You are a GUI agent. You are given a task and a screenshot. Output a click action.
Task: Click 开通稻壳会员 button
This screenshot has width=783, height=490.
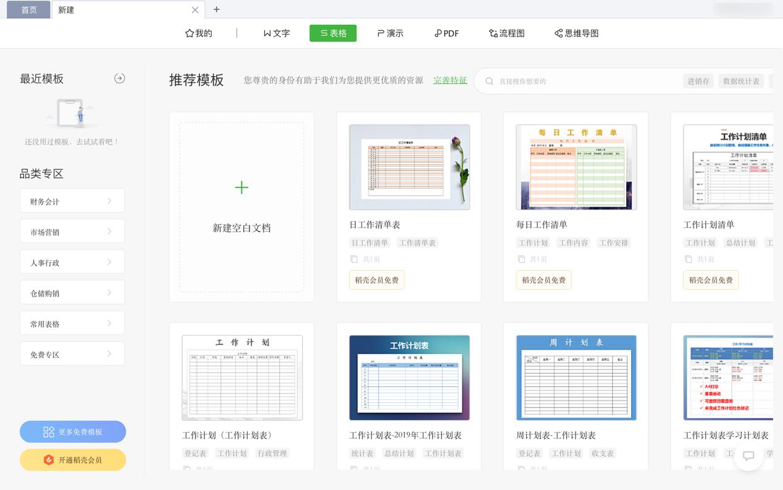73,460
